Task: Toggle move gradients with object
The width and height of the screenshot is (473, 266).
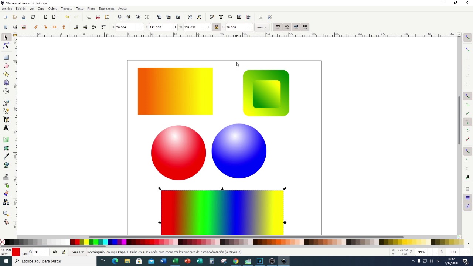Action: point(296,27)
